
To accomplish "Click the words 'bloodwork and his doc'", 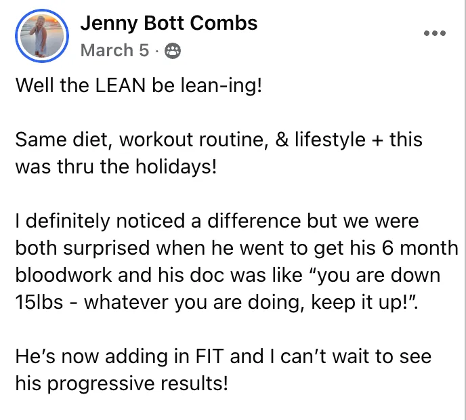I will 119,275.
